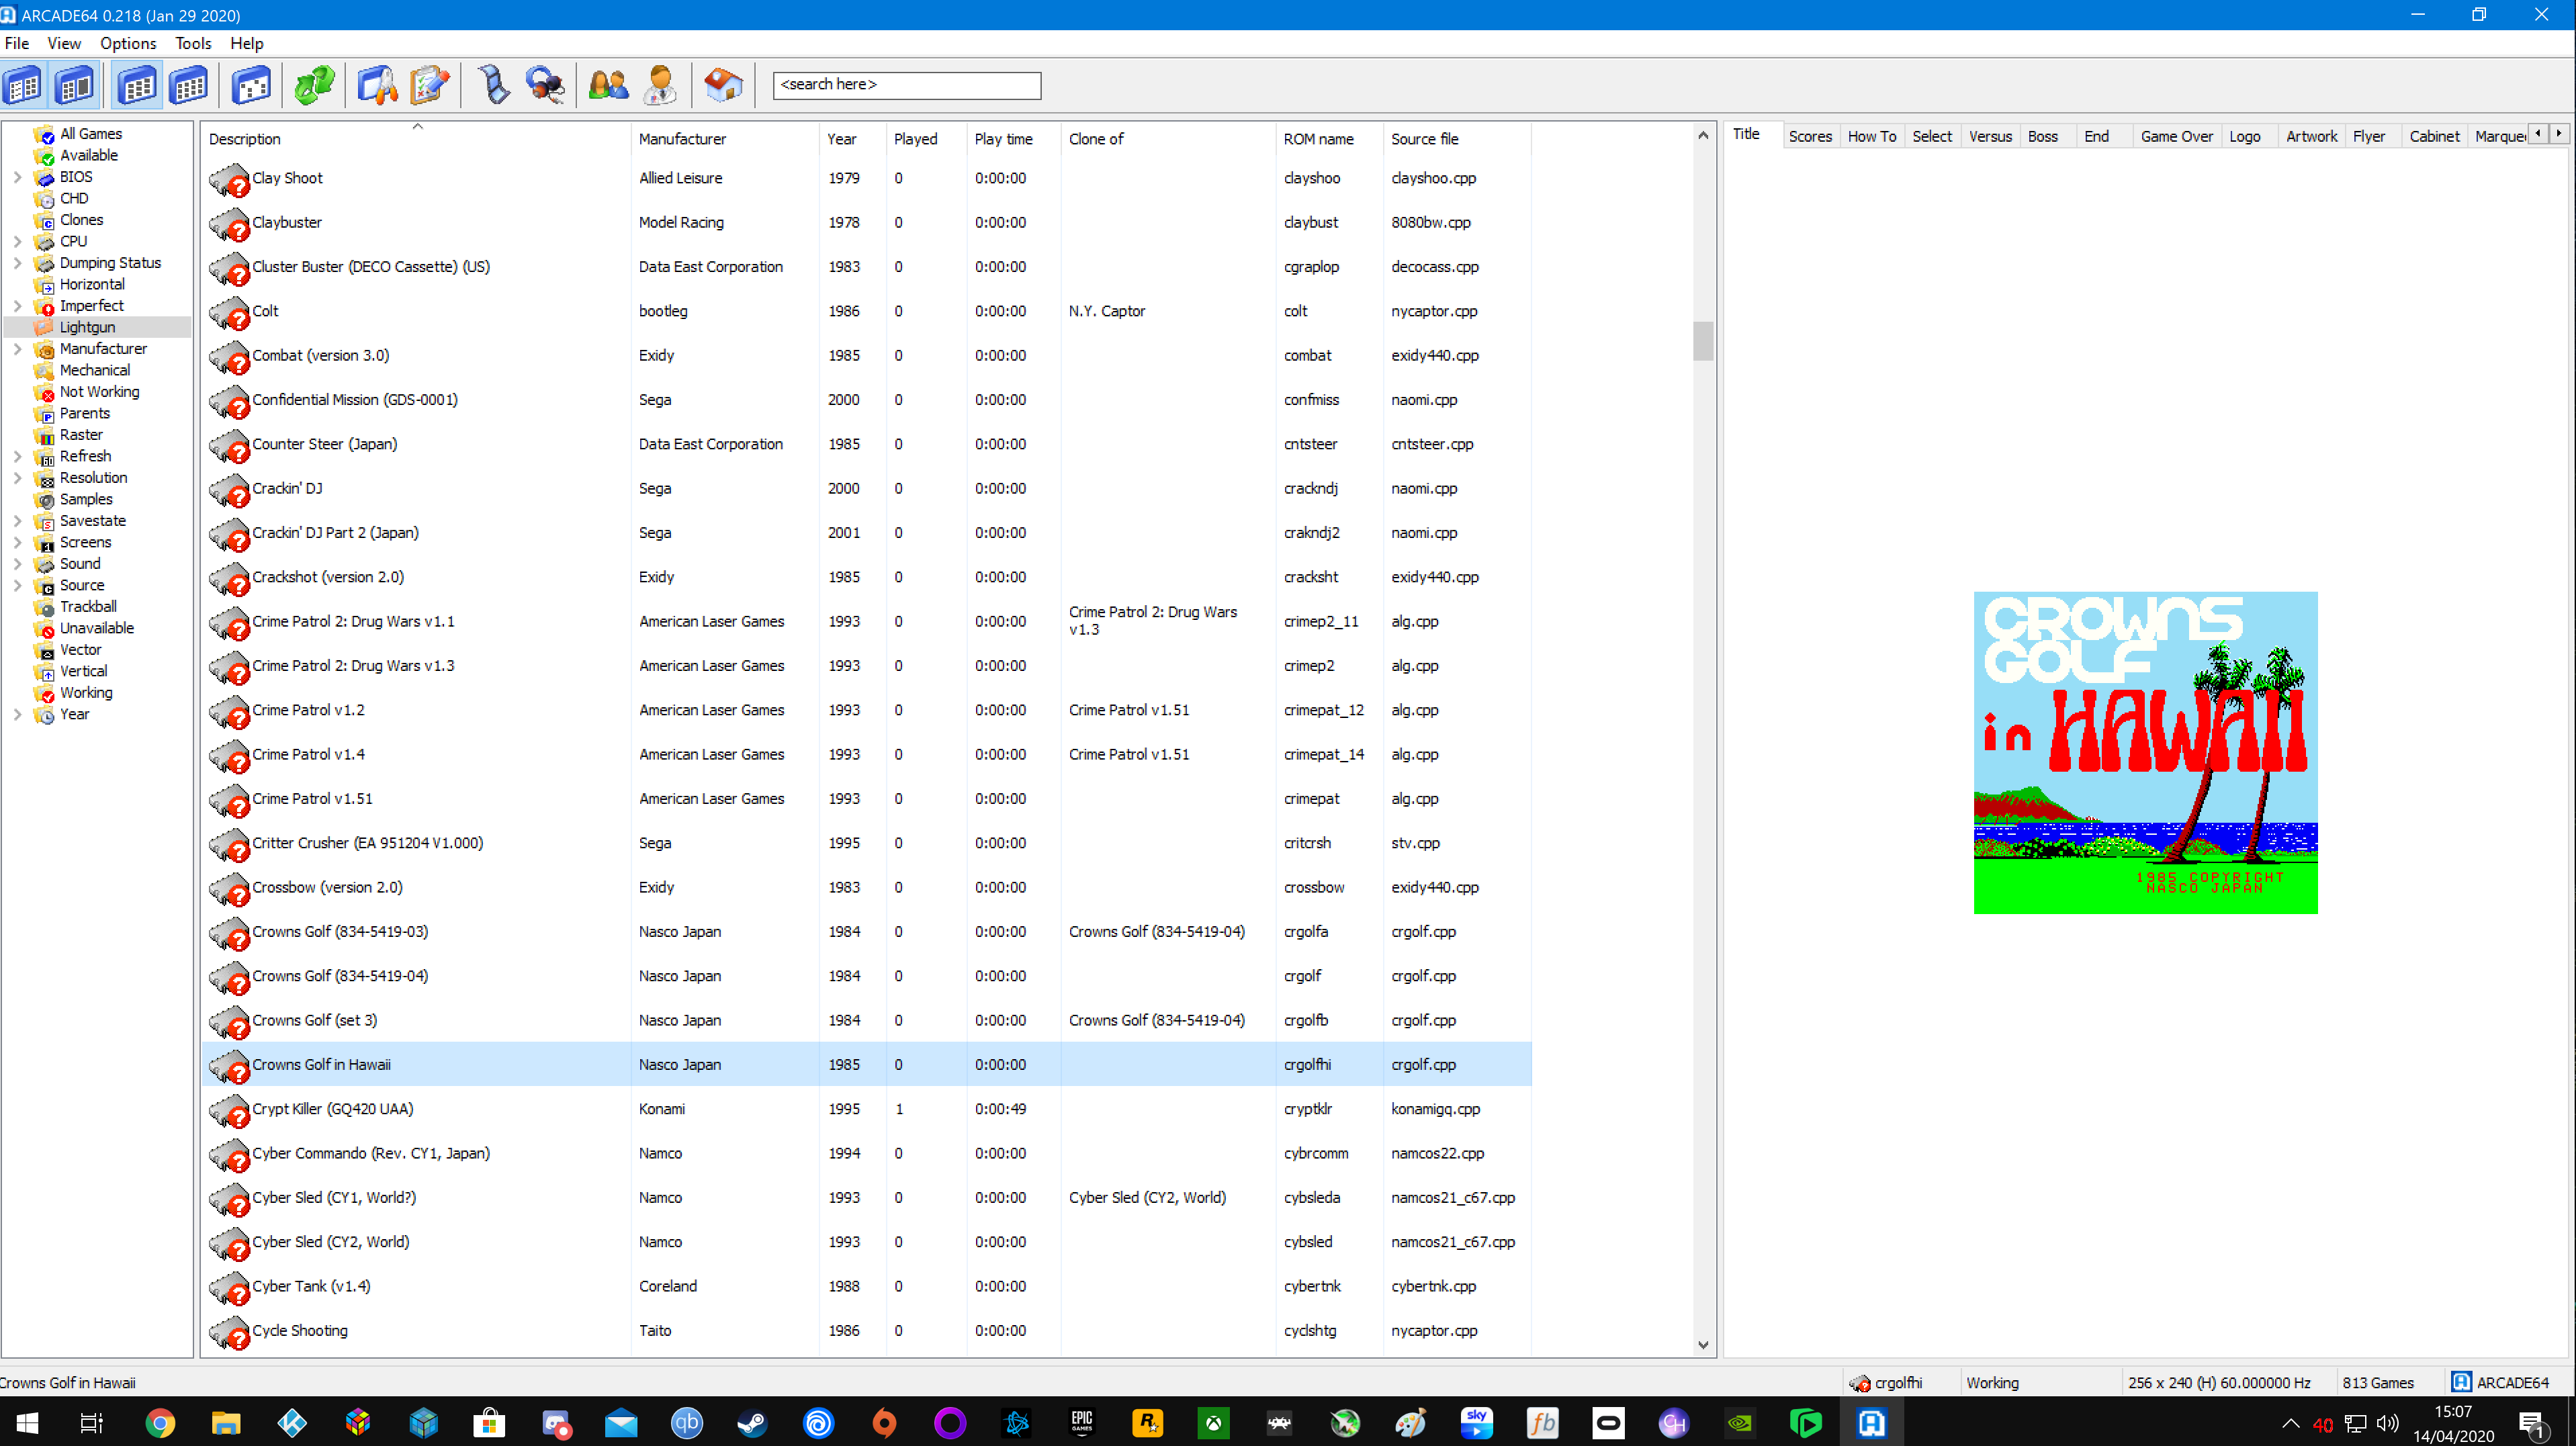Expand the CPU folder tree node
Viewport: 2576px width, 1446px height.
click(17, 241)
